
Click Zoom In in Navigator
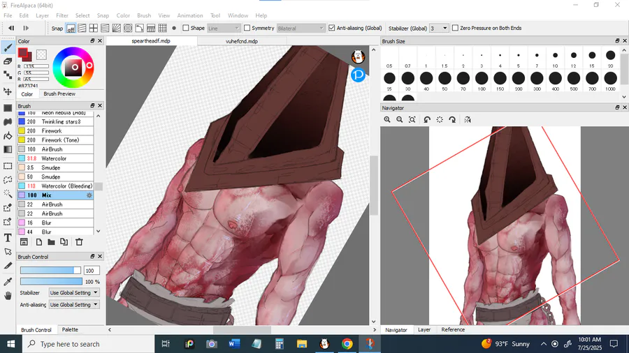point(387,120)
